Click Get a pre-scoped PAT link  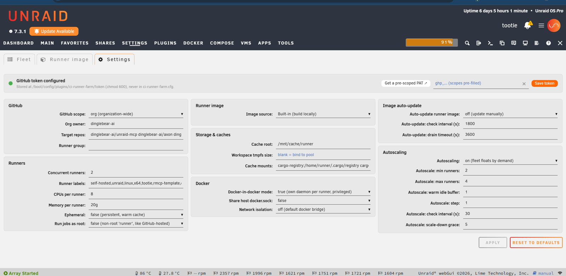pos(406,83)
